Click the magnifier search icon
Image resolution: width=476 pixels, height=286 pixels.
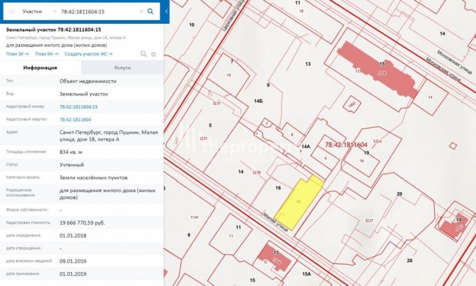(x=151, y=11)
